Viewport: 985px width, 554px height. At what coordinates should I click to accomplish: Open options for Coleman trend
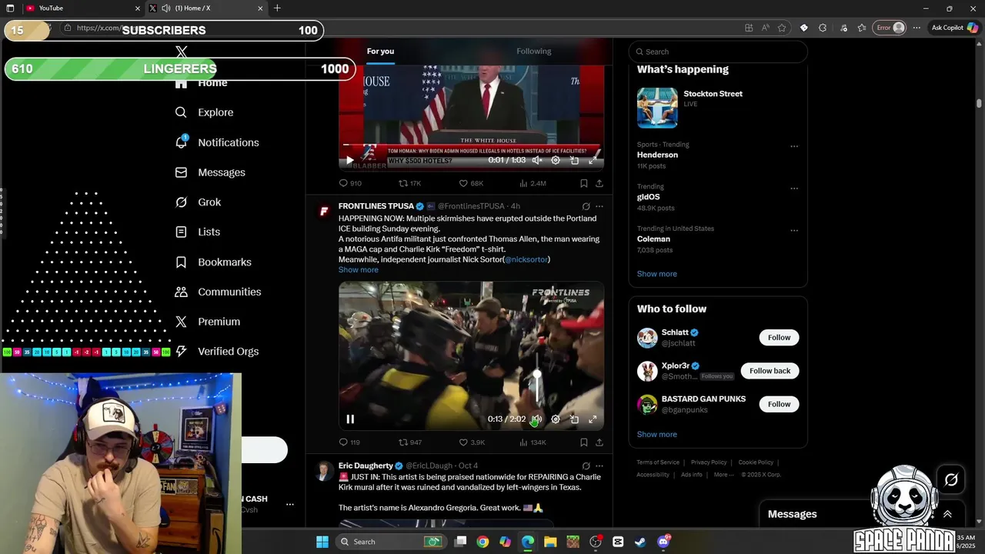(x=794, y=231)
